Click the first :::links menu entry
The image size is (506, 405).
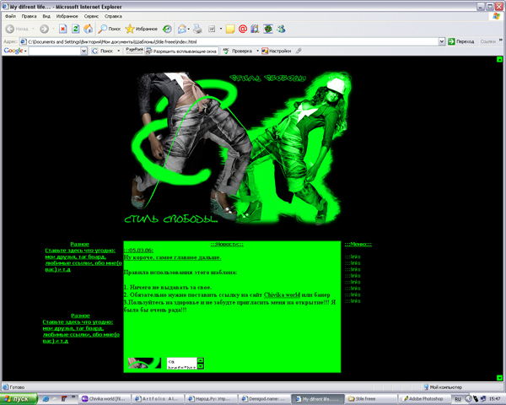pyautogui.click(x=353, y=256)
